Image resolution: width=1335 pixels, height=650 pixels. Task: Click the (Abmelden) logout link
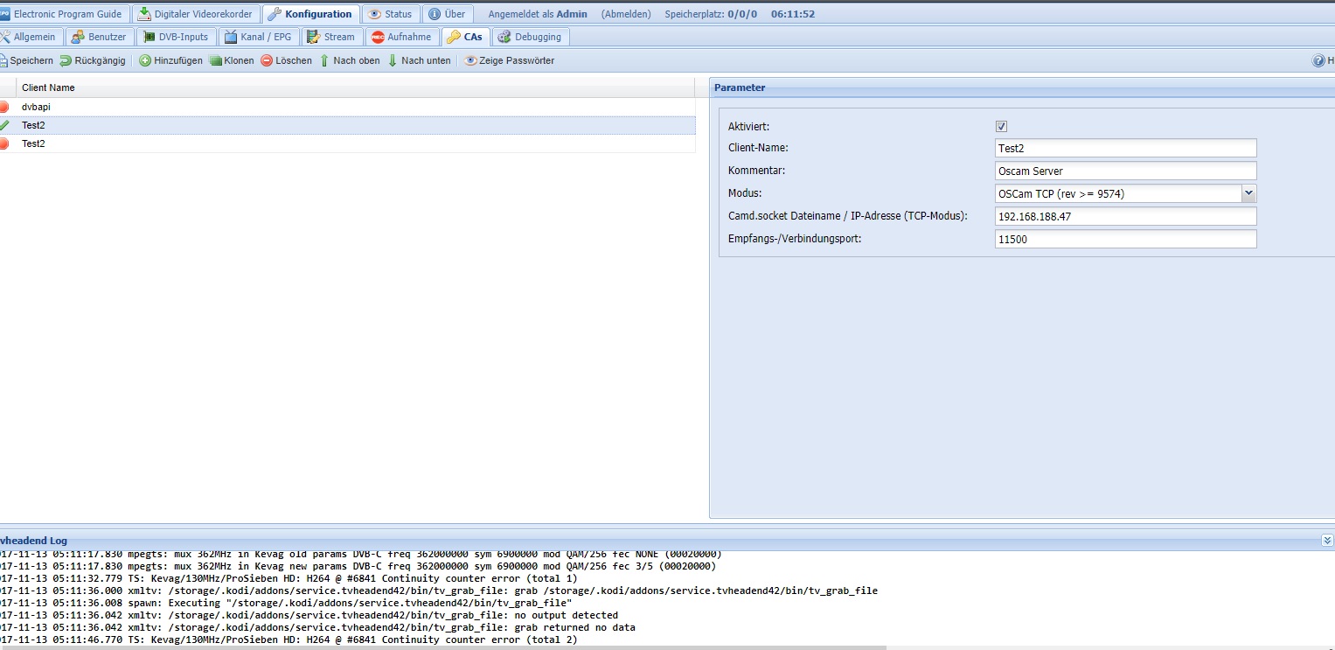pos(625,14)
